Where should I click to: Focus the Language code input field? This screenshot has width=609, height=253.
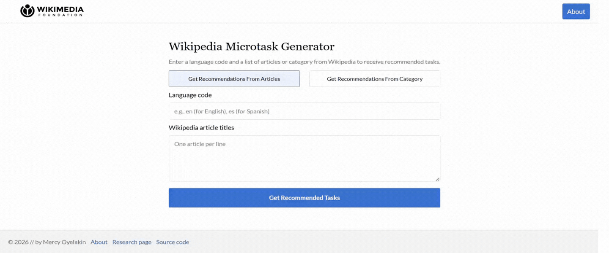coord(304,111)
